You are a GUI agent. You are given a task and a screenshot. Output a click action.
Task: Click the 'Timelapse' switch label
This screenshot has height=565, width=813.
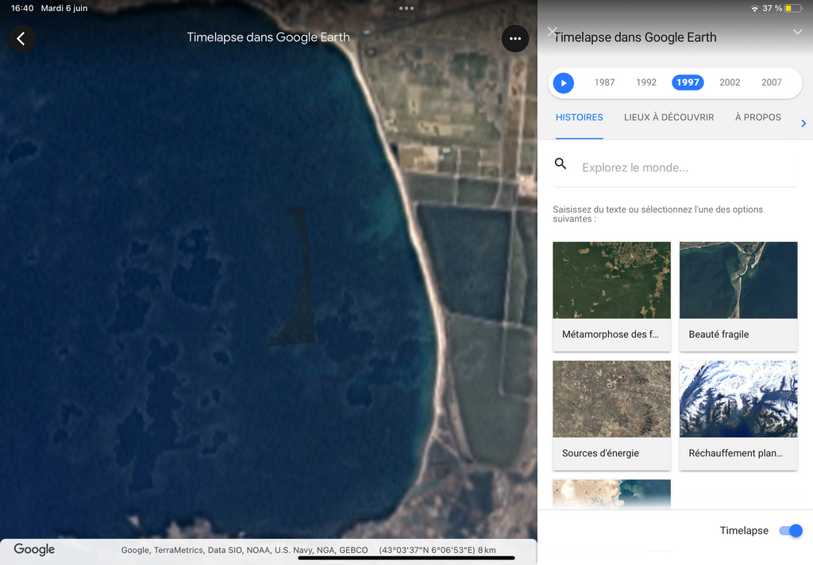coord(744,530)
